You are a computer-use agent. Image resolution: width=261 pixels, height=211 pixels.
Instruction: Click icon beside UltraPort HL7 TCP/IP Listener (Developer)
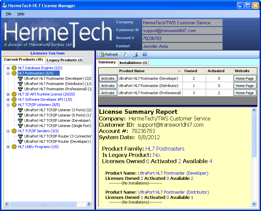(20, 120)
